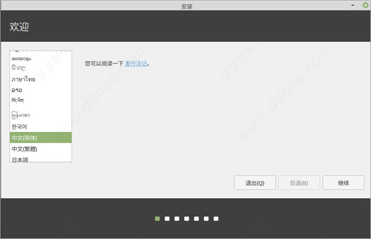
Task: Select ภาษาไทย in the language list
Action: [x=41, y=79]
